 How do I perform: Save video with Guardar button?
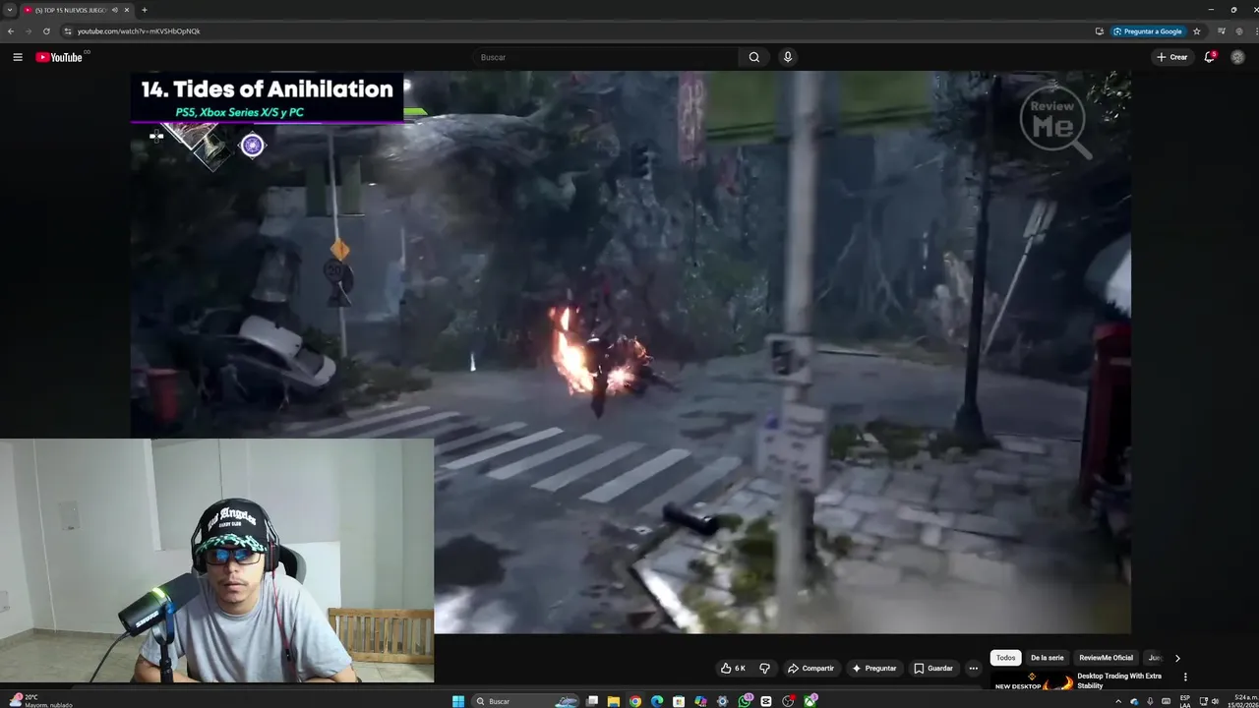[933, 669]
